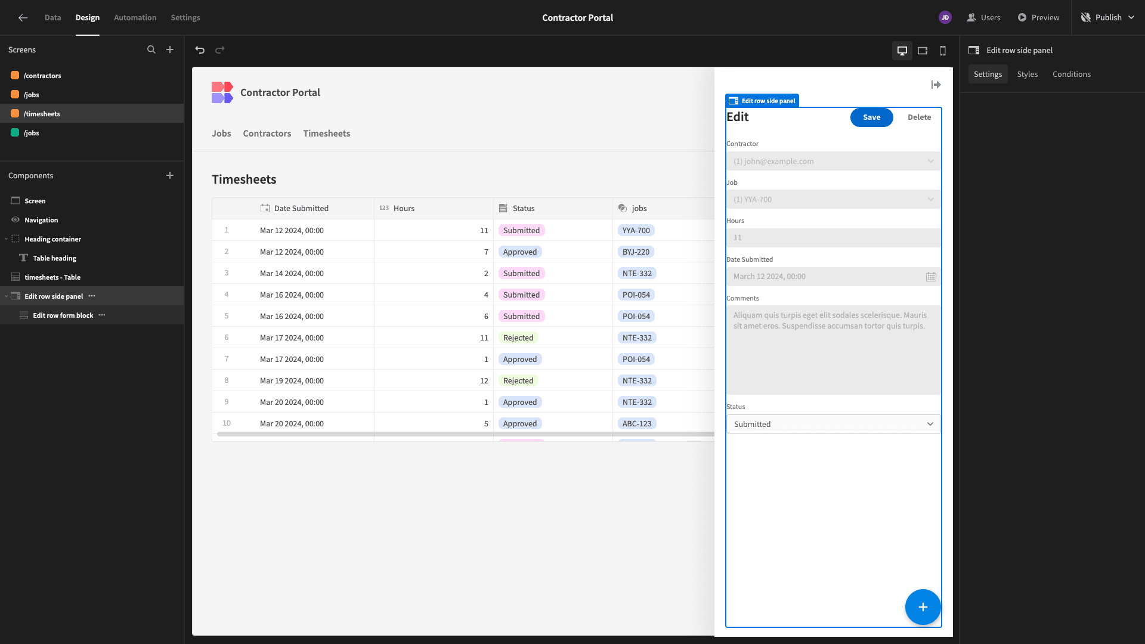Open the Status dropdown showing Submitted
The height and width of the screenshot is (644, 1145).
pyautogui.click(x=833, y=424)
